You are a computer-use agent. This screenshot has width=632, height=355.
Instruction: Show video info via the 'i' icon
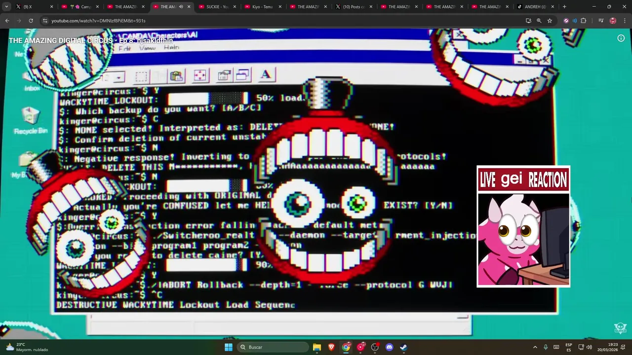click(621, 38)
